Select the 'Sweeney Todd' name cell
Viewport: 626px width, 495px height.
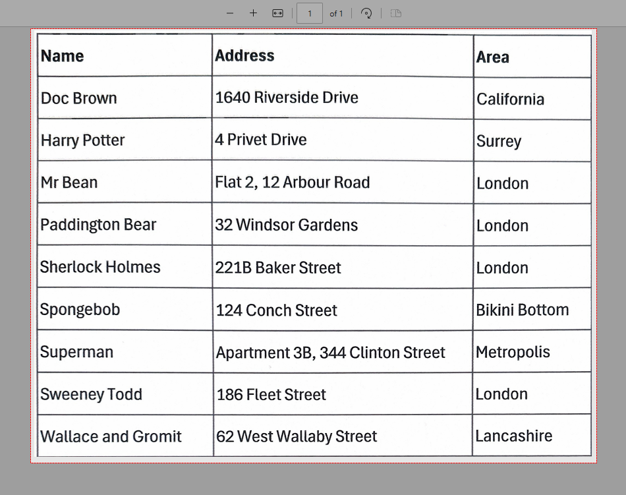click(91, 394)
